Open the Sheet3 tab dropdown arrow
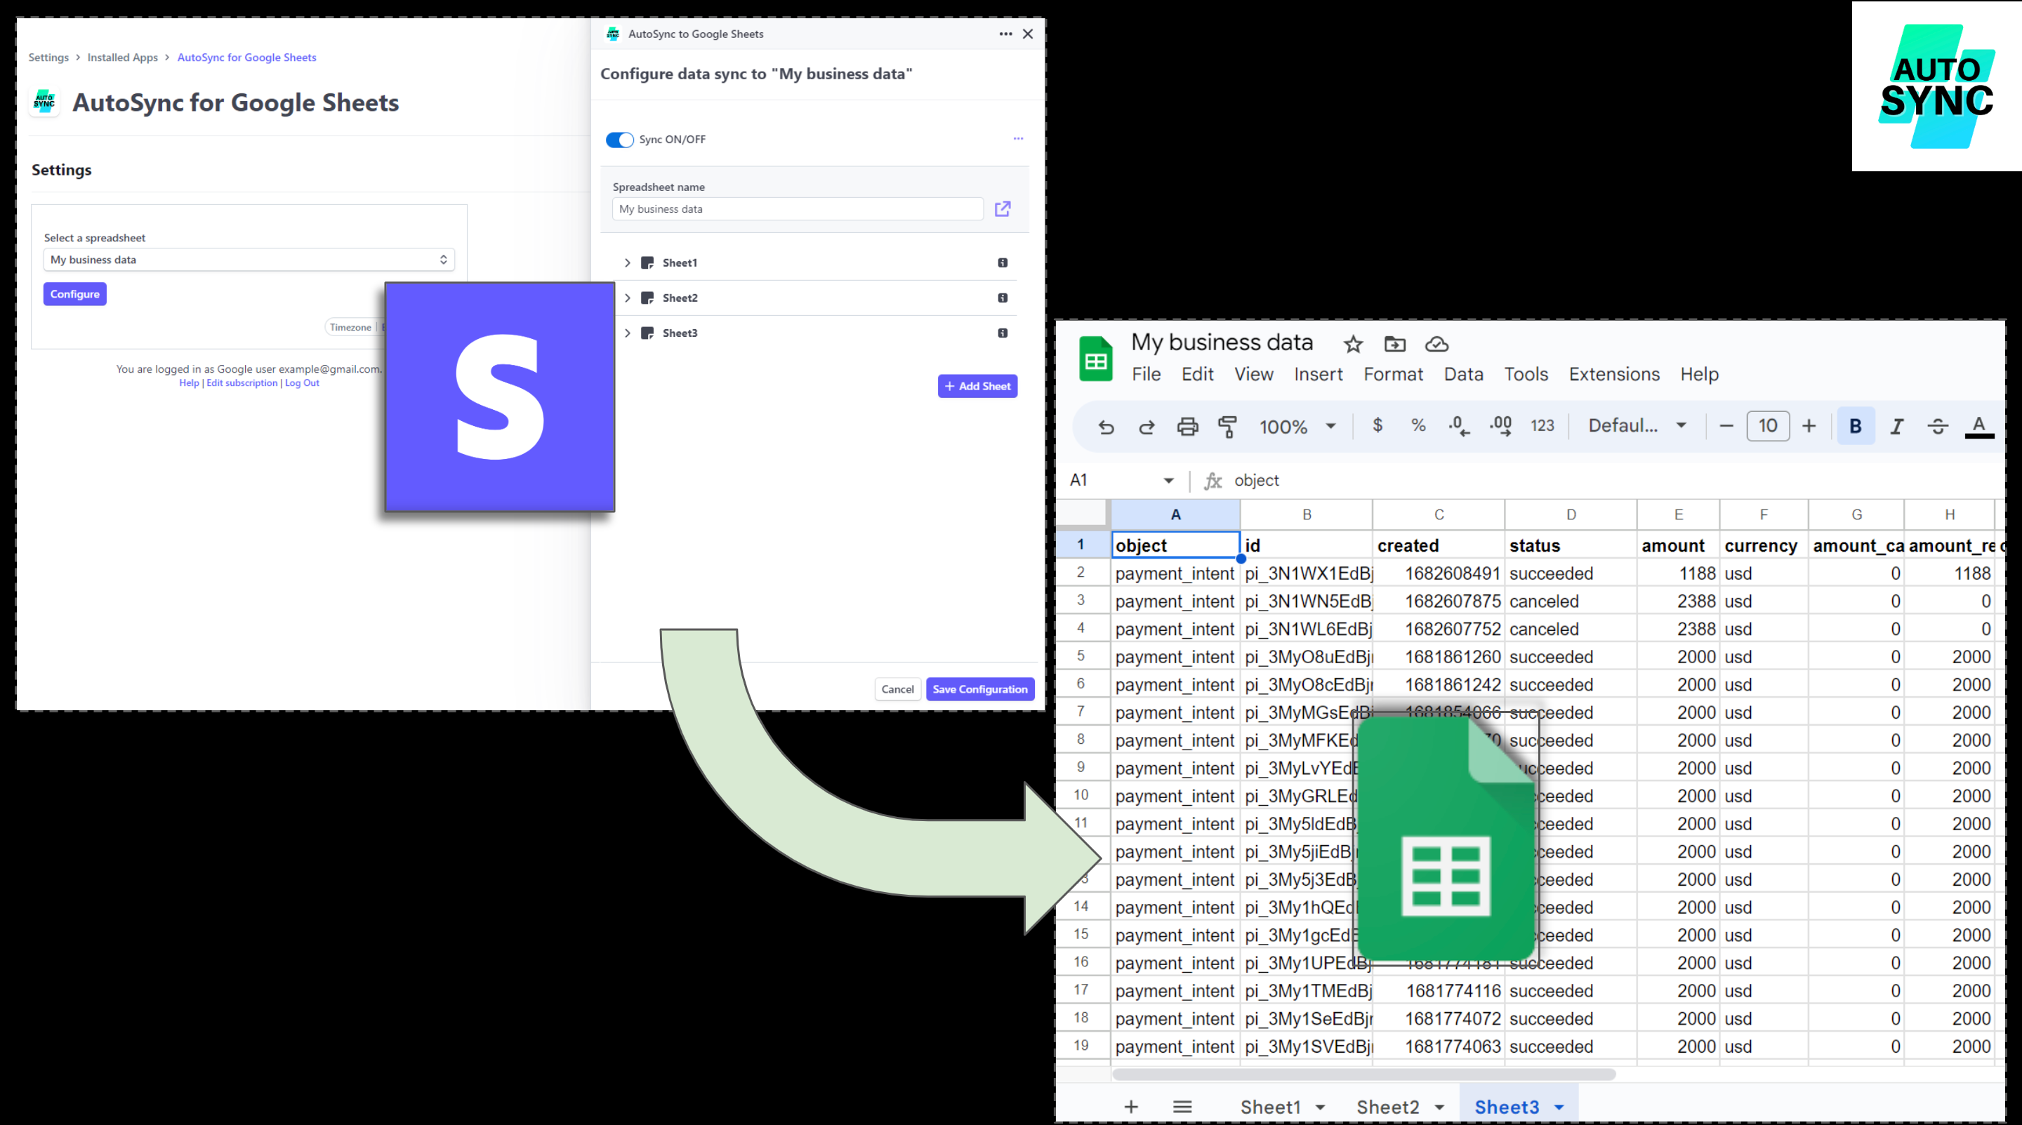2022x1125 pixels. click(1559, 1107)
